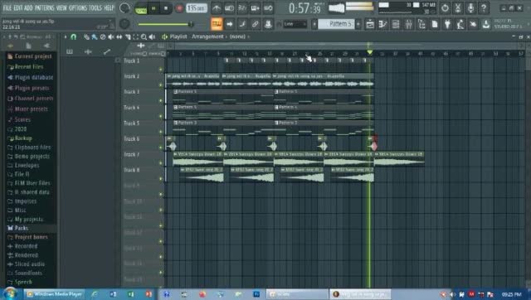Open the help question mark icon
Image resolution: width=531 pixels, height=300 pixels.
click(484, 7)
